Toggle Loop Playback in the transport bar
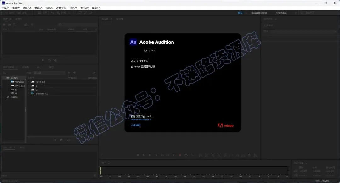Screen dimensions: 340x183 pos(186,155)
